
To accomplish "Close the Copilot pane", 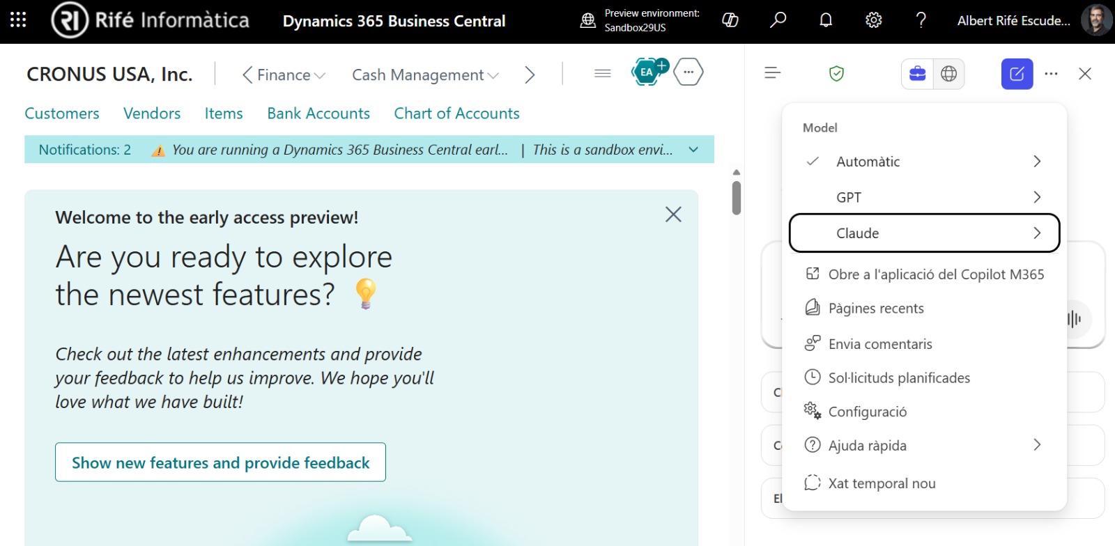I will click(x=1084, y=74).
